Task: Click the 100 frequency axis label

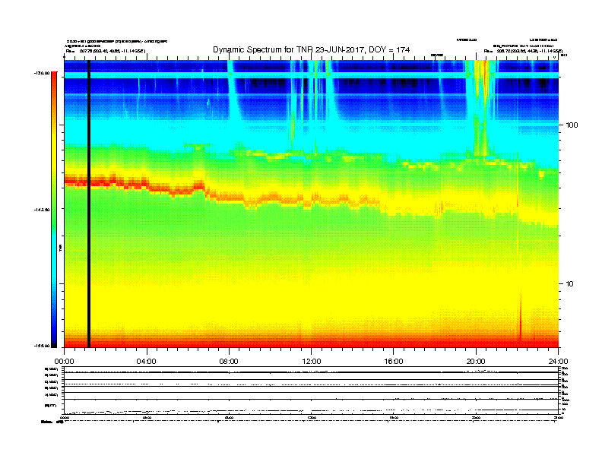Action: coord(572,125)
